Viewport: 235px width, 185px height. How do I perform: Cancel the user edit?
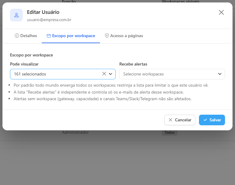(180, 120)
